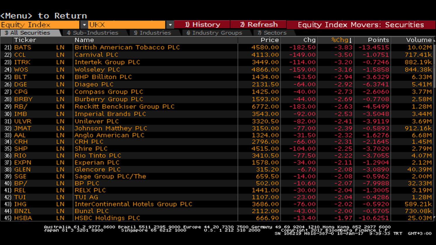Click Anglo American PLC name
The image size is (436, 245).
pos(109,135)
